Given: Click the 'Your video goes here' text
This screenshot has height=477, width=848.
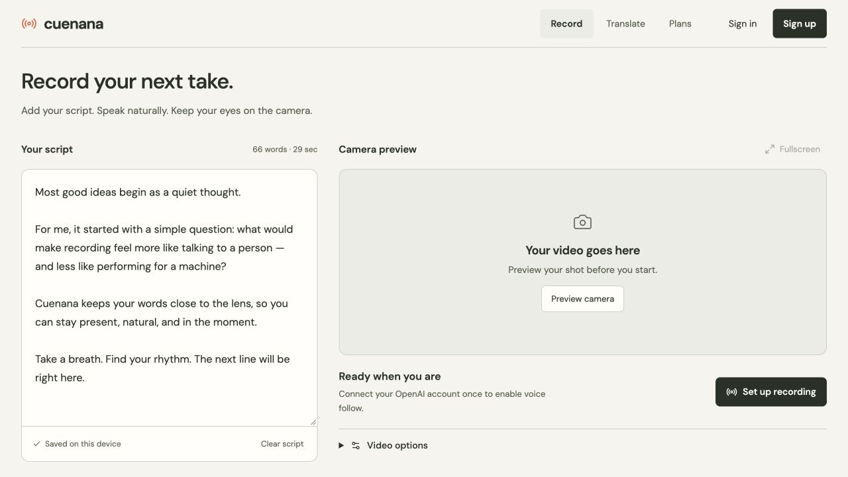Looking at the screenshot, I should pos(582,250).
